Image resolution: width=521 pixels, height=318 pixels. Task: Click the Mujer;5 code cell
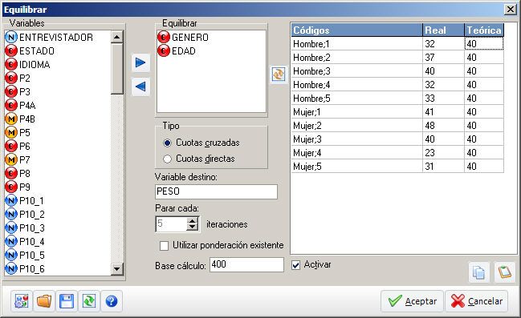point(357,166)
